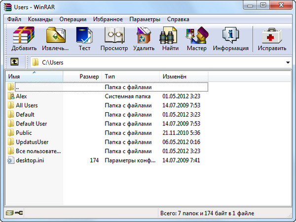The image size is (296, 222).
Task: Sort by the Имя column header
Action: 35,77
